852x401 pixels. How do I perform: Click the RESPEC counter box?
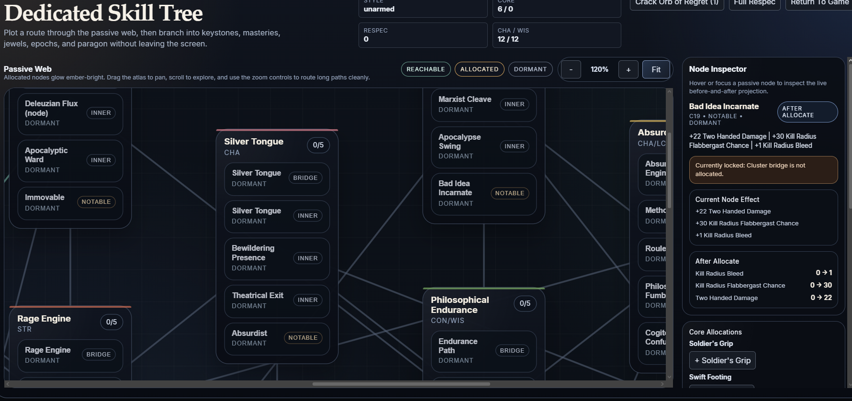coord(423,35)
